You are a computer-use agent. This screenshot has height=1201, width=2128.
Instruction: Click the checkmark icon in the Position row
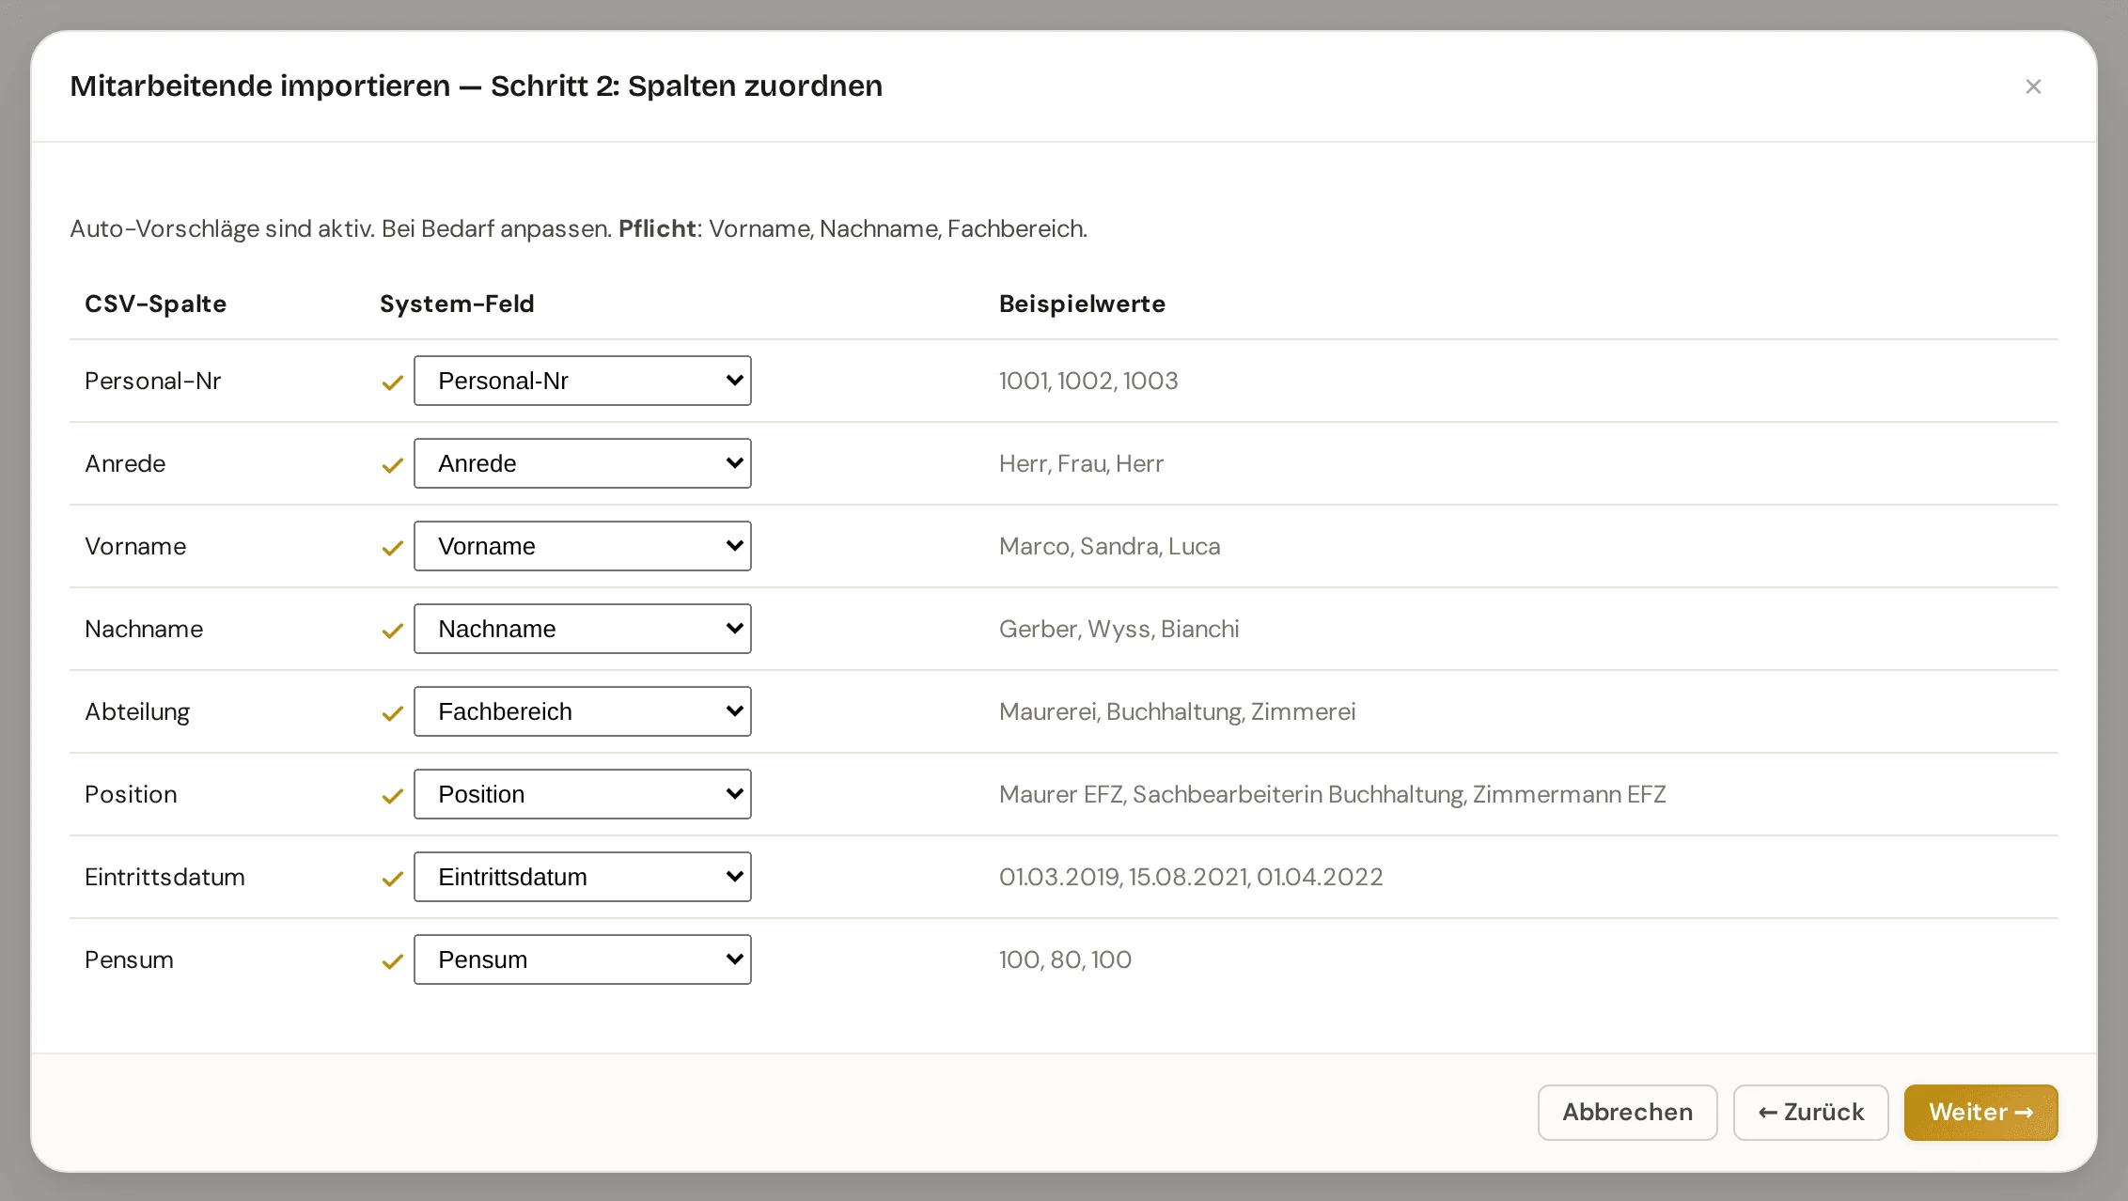pos(393,796)
